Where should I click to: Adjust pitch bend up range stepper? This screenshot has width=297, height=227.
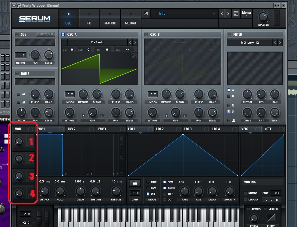(x=25, y=214)
